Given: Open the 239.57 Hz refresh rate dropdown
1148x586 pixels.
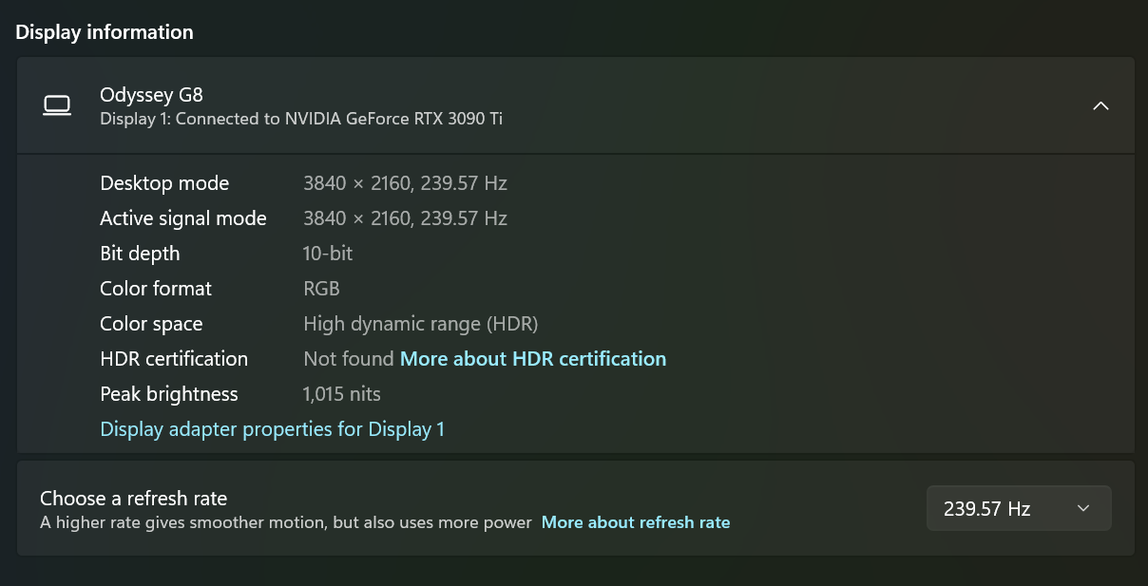Looking at the screenshot, I should [1017, 509].
